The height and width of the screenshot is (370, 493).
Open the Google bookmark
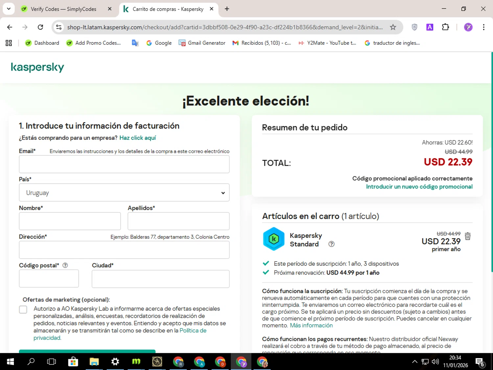[159, 43]
